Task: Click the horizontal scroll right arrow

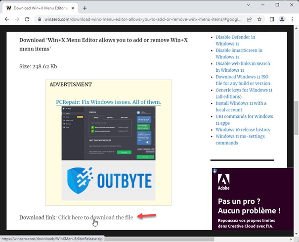Action: (x=291, y=239)
